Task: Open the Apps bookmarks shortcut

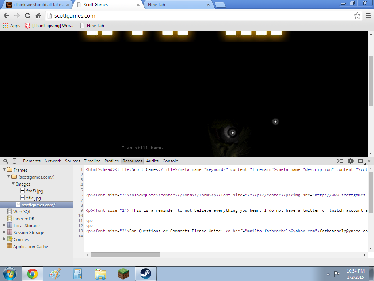Action: [x=11, y=26]
